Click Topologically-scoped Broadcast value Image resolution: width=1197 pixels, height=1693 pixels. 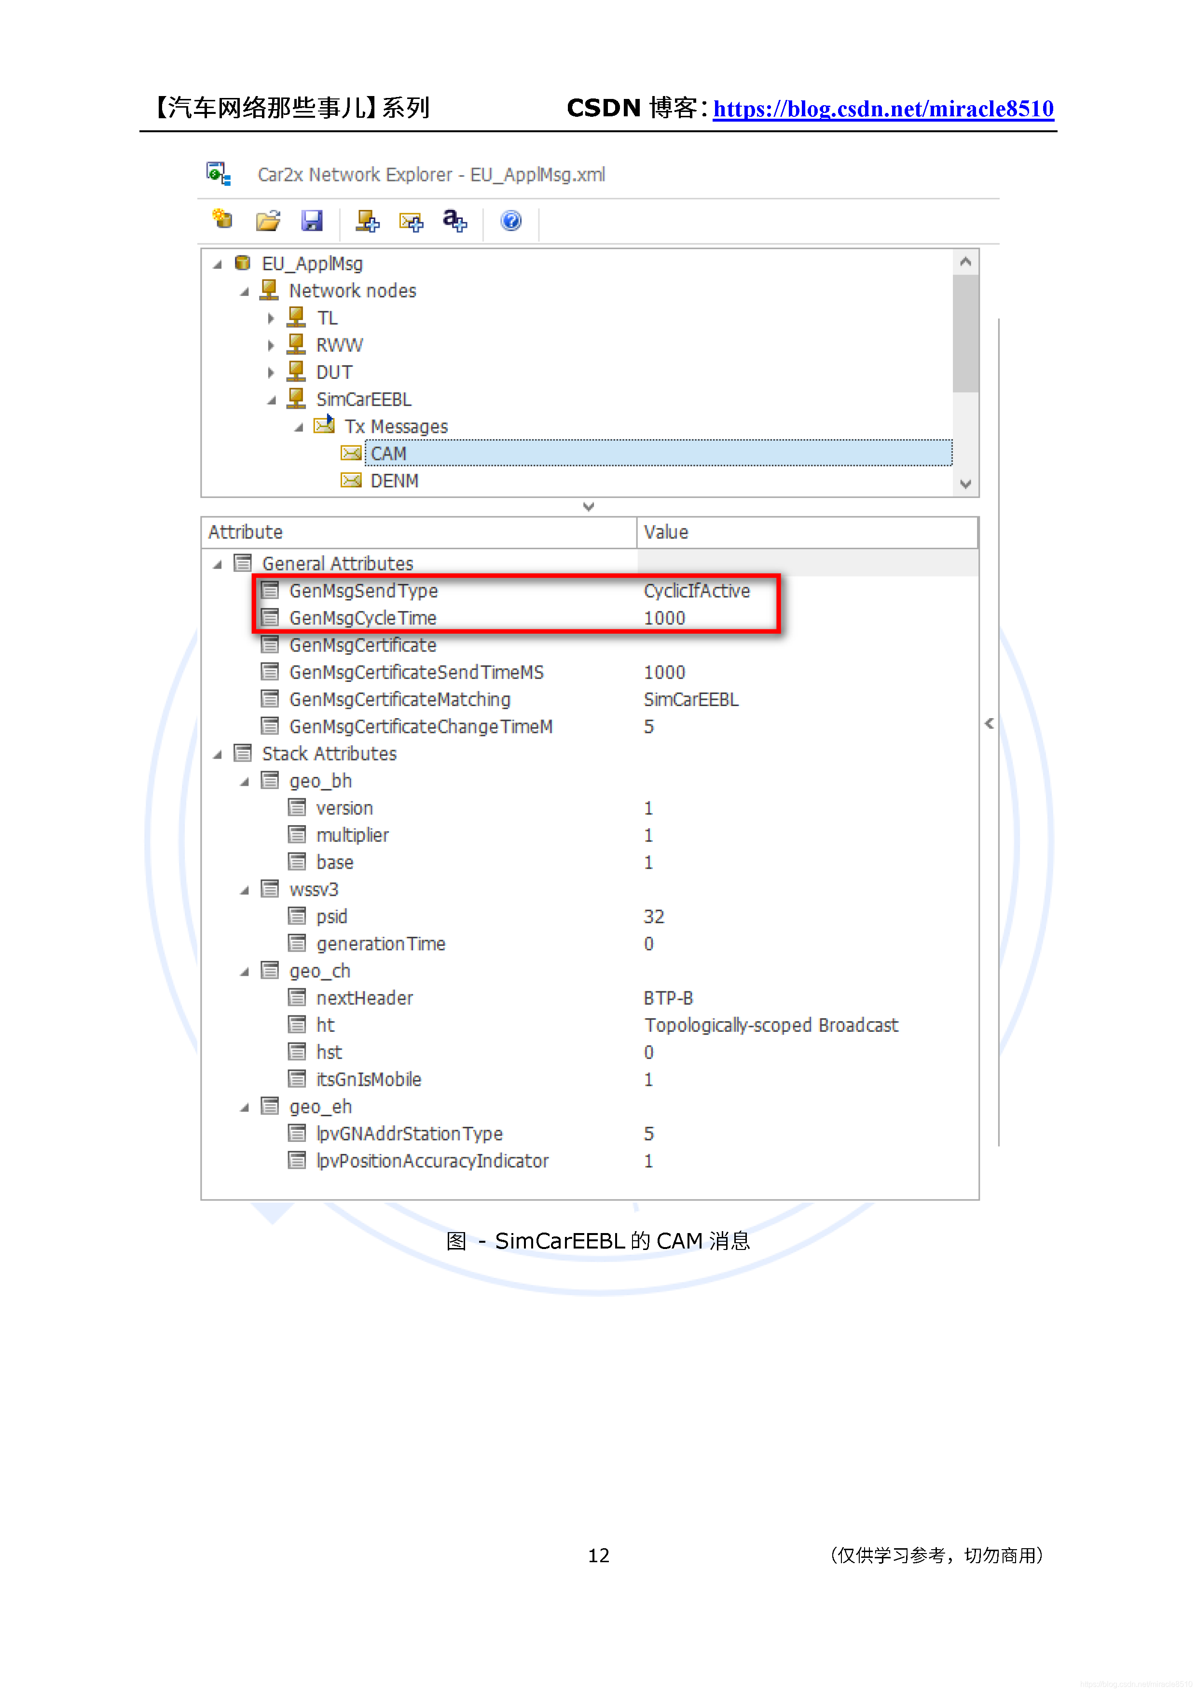coord(771,1025)
